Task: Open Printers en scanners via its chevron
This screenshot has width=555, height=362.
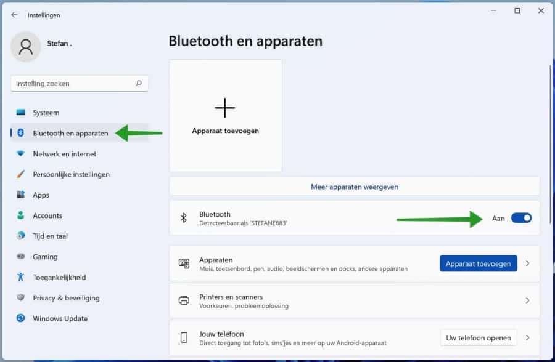Action: [529, 301]
